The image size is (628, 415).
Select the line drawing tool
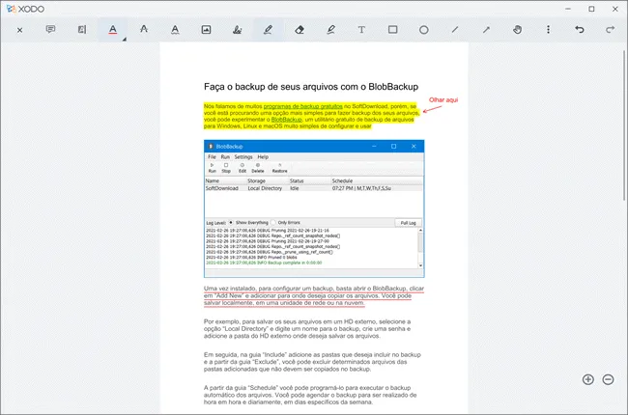tap(455, 30)
